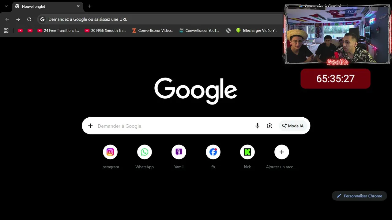Open the 20 FREE Smooth Transitions bookmark
The width and height of the screenshot is (392, 220).
tap(105, 31)
